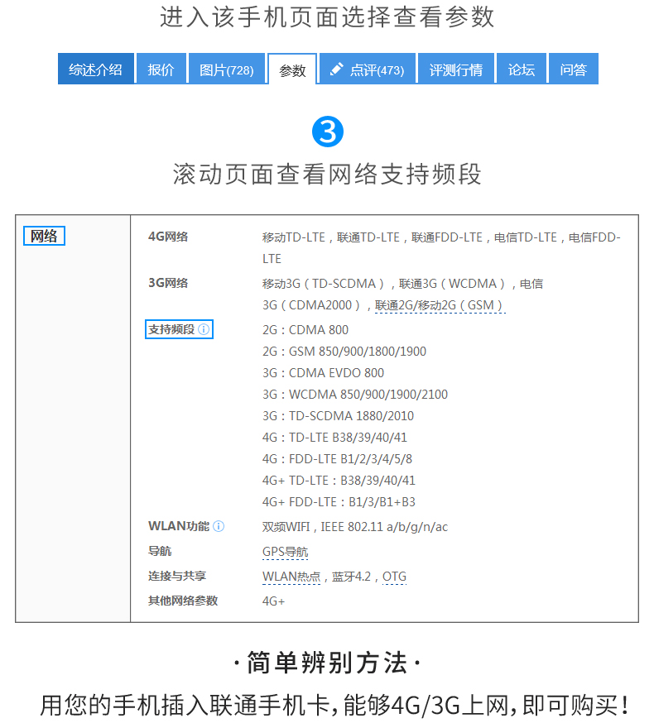654x723 pixels.
Task: Click the 联通2G/移动2G(GSM) link
Action: [439, 305]
